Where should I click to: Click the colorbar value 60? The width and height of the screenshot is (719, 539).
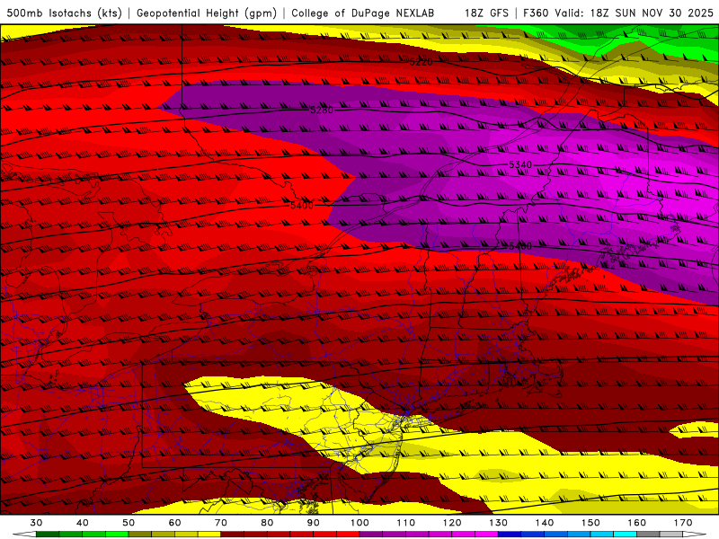(x=174, y=523)
